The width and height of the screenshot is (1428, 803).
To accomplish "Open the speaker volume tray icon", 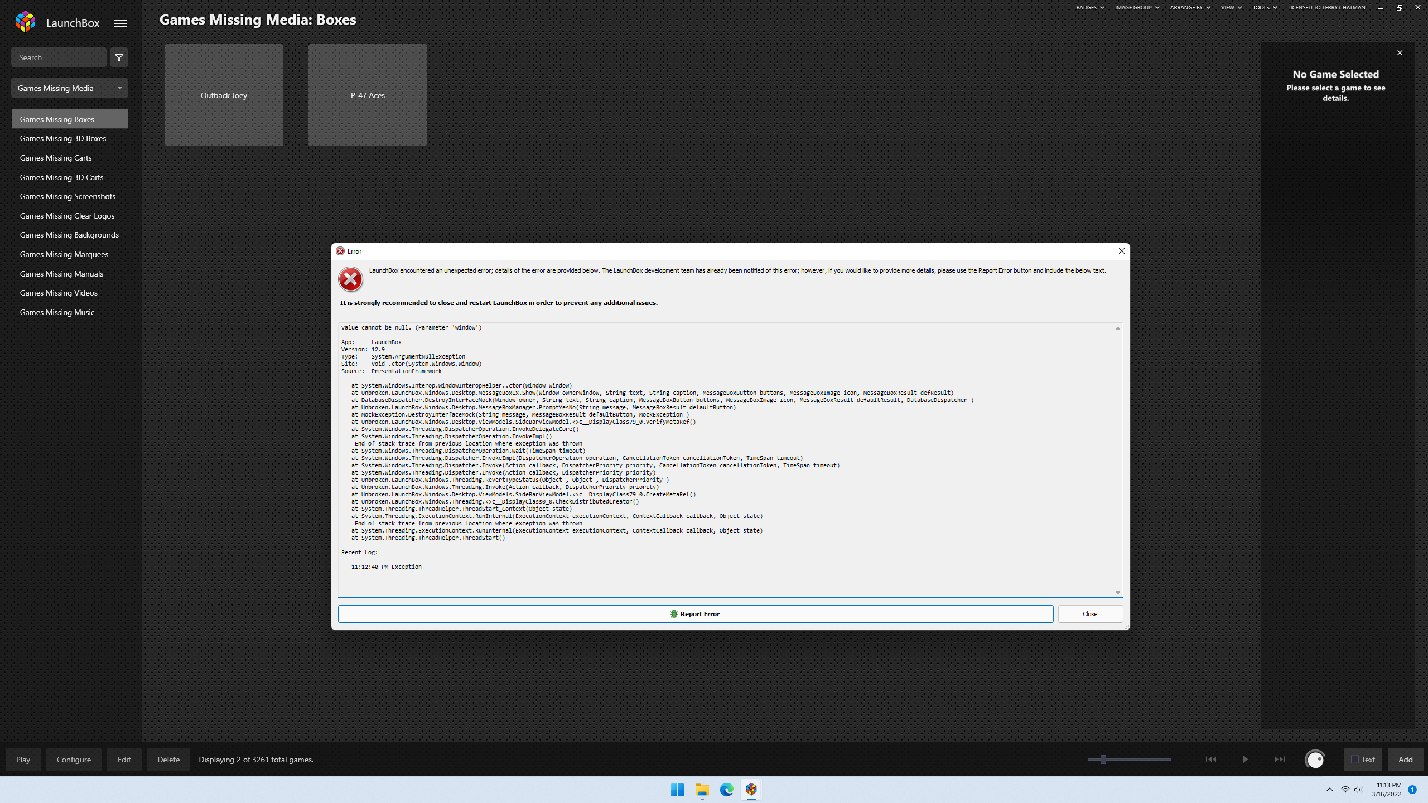I will coord(1358,790).
